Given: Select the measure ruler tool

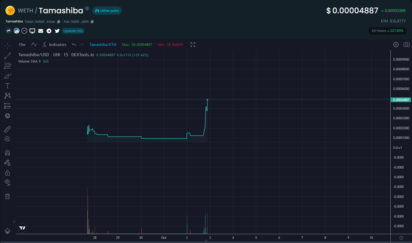Looking at the screenshot, I should coord(7,129).
